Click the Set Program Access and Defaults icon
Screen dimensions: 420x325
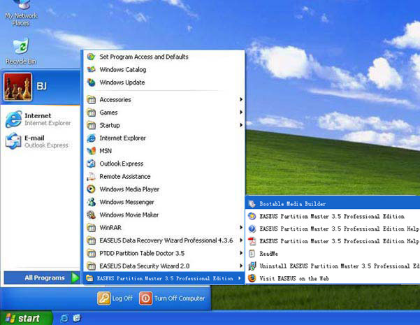point(91,57)
